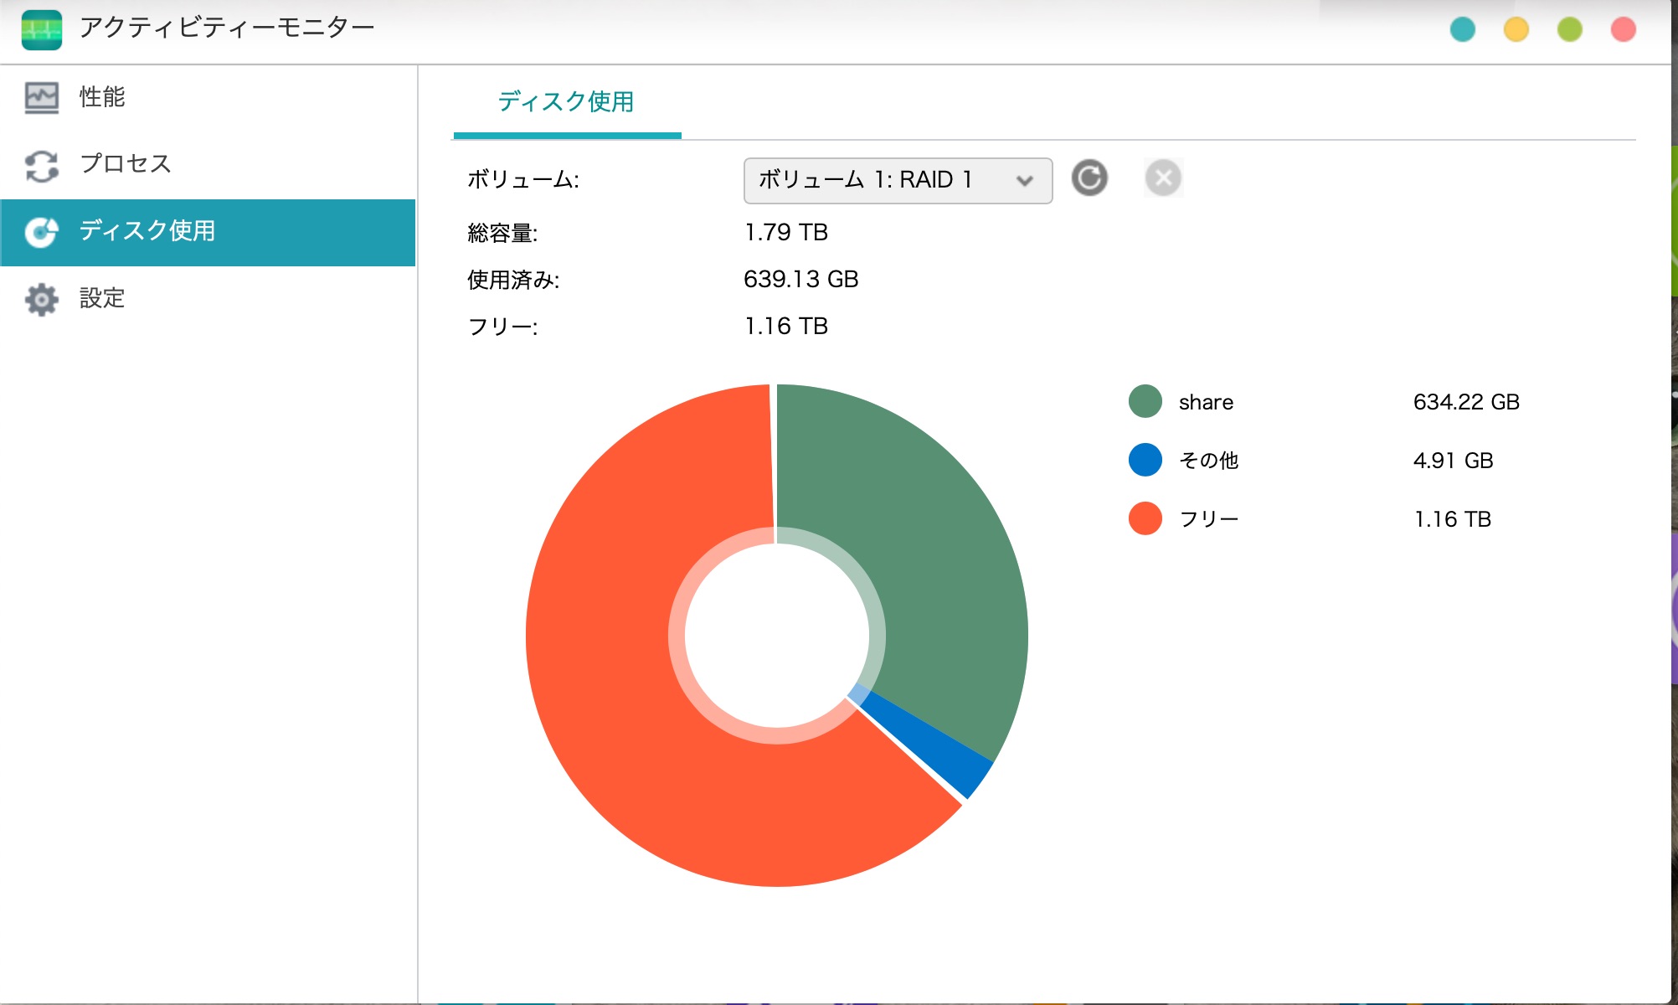
Task: Click the yellow window control dot
Action: click(x=1516, y=29)
